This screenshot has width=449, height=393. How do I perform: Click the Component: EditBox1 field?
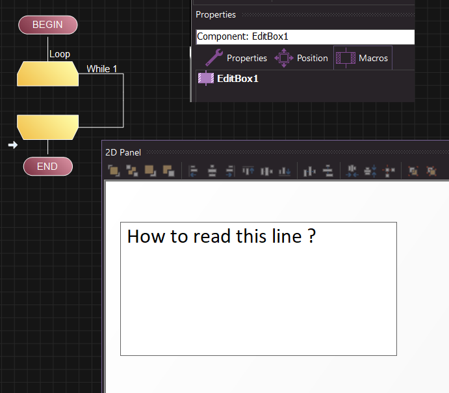click(305, 36)
